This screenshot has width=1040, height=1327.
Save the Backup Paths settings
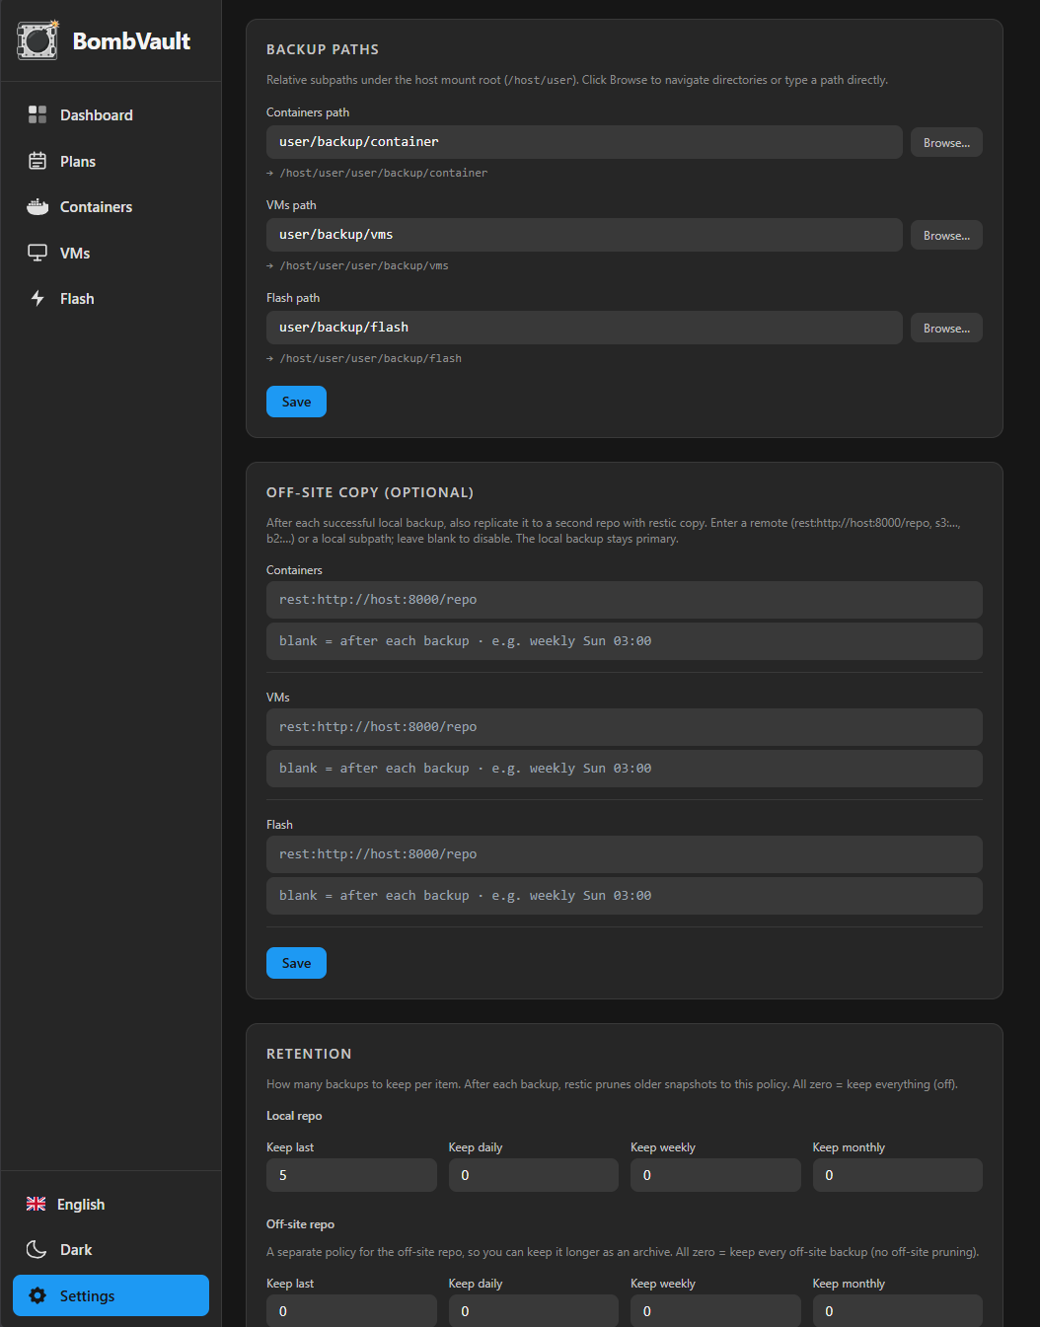click(x=296, y=402)
